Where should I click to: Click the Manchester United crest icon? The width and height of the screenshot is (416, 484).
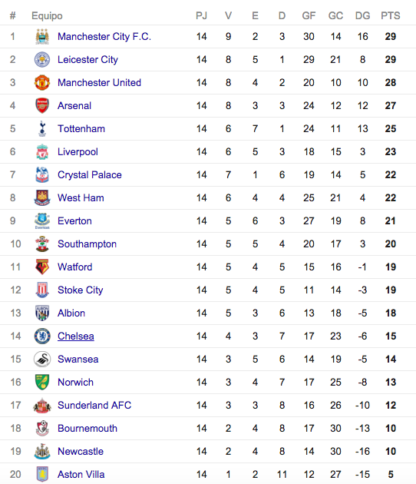click(x=42, y=82)
